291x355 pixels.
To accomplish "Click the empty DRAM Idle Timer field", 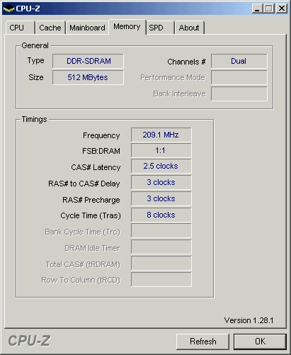I will coord(161,247).
